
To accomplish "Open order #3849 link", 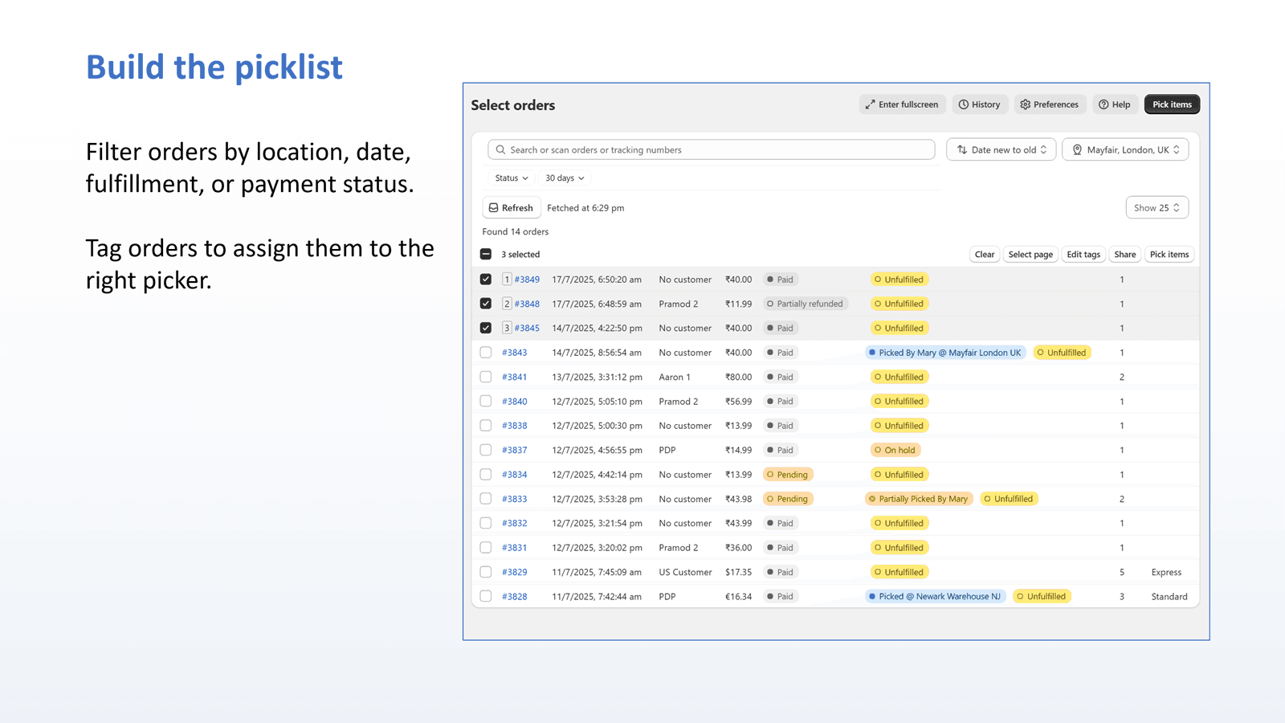I will click(527, 280).
